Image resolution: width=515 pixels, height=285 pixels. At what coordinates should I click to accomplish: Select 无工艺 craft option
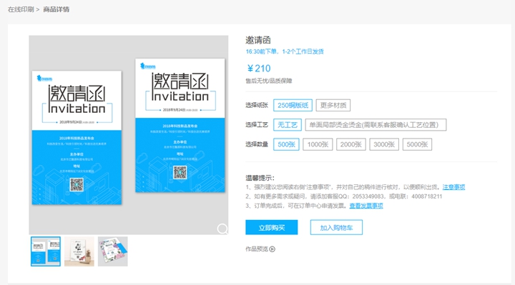pos(288,124)
